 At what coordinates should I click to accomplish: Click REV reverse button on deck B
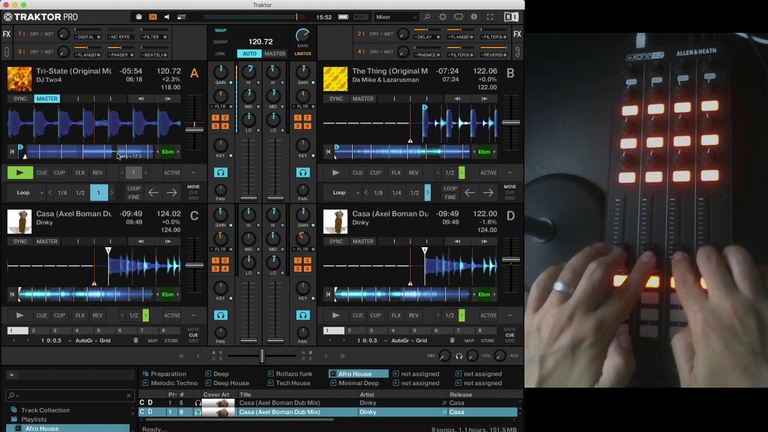click(413, 173)
